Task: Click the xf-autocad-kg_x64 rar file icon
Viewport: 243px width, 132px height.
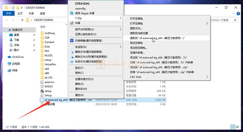Action: click(42, 100)
